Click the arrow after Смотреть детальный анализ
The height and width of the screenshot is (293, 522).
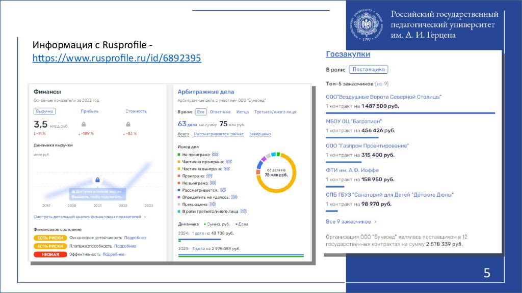[145, 217]
